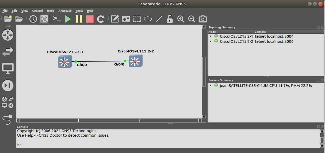This screenshot has height=153, width=325.
Task: Zoom in on the topology
Action: tap(181, 19)
